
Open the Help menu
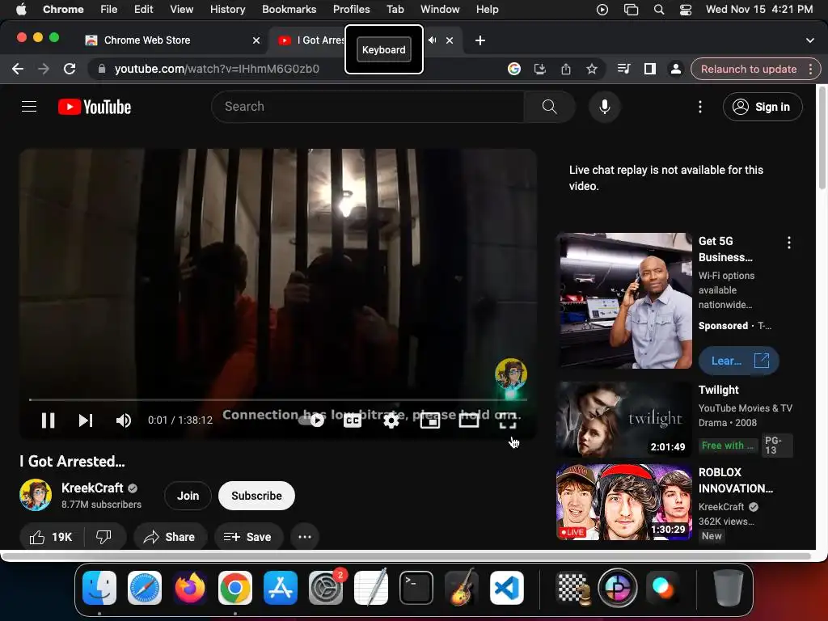pyautogui.click(x=487, y=9)
